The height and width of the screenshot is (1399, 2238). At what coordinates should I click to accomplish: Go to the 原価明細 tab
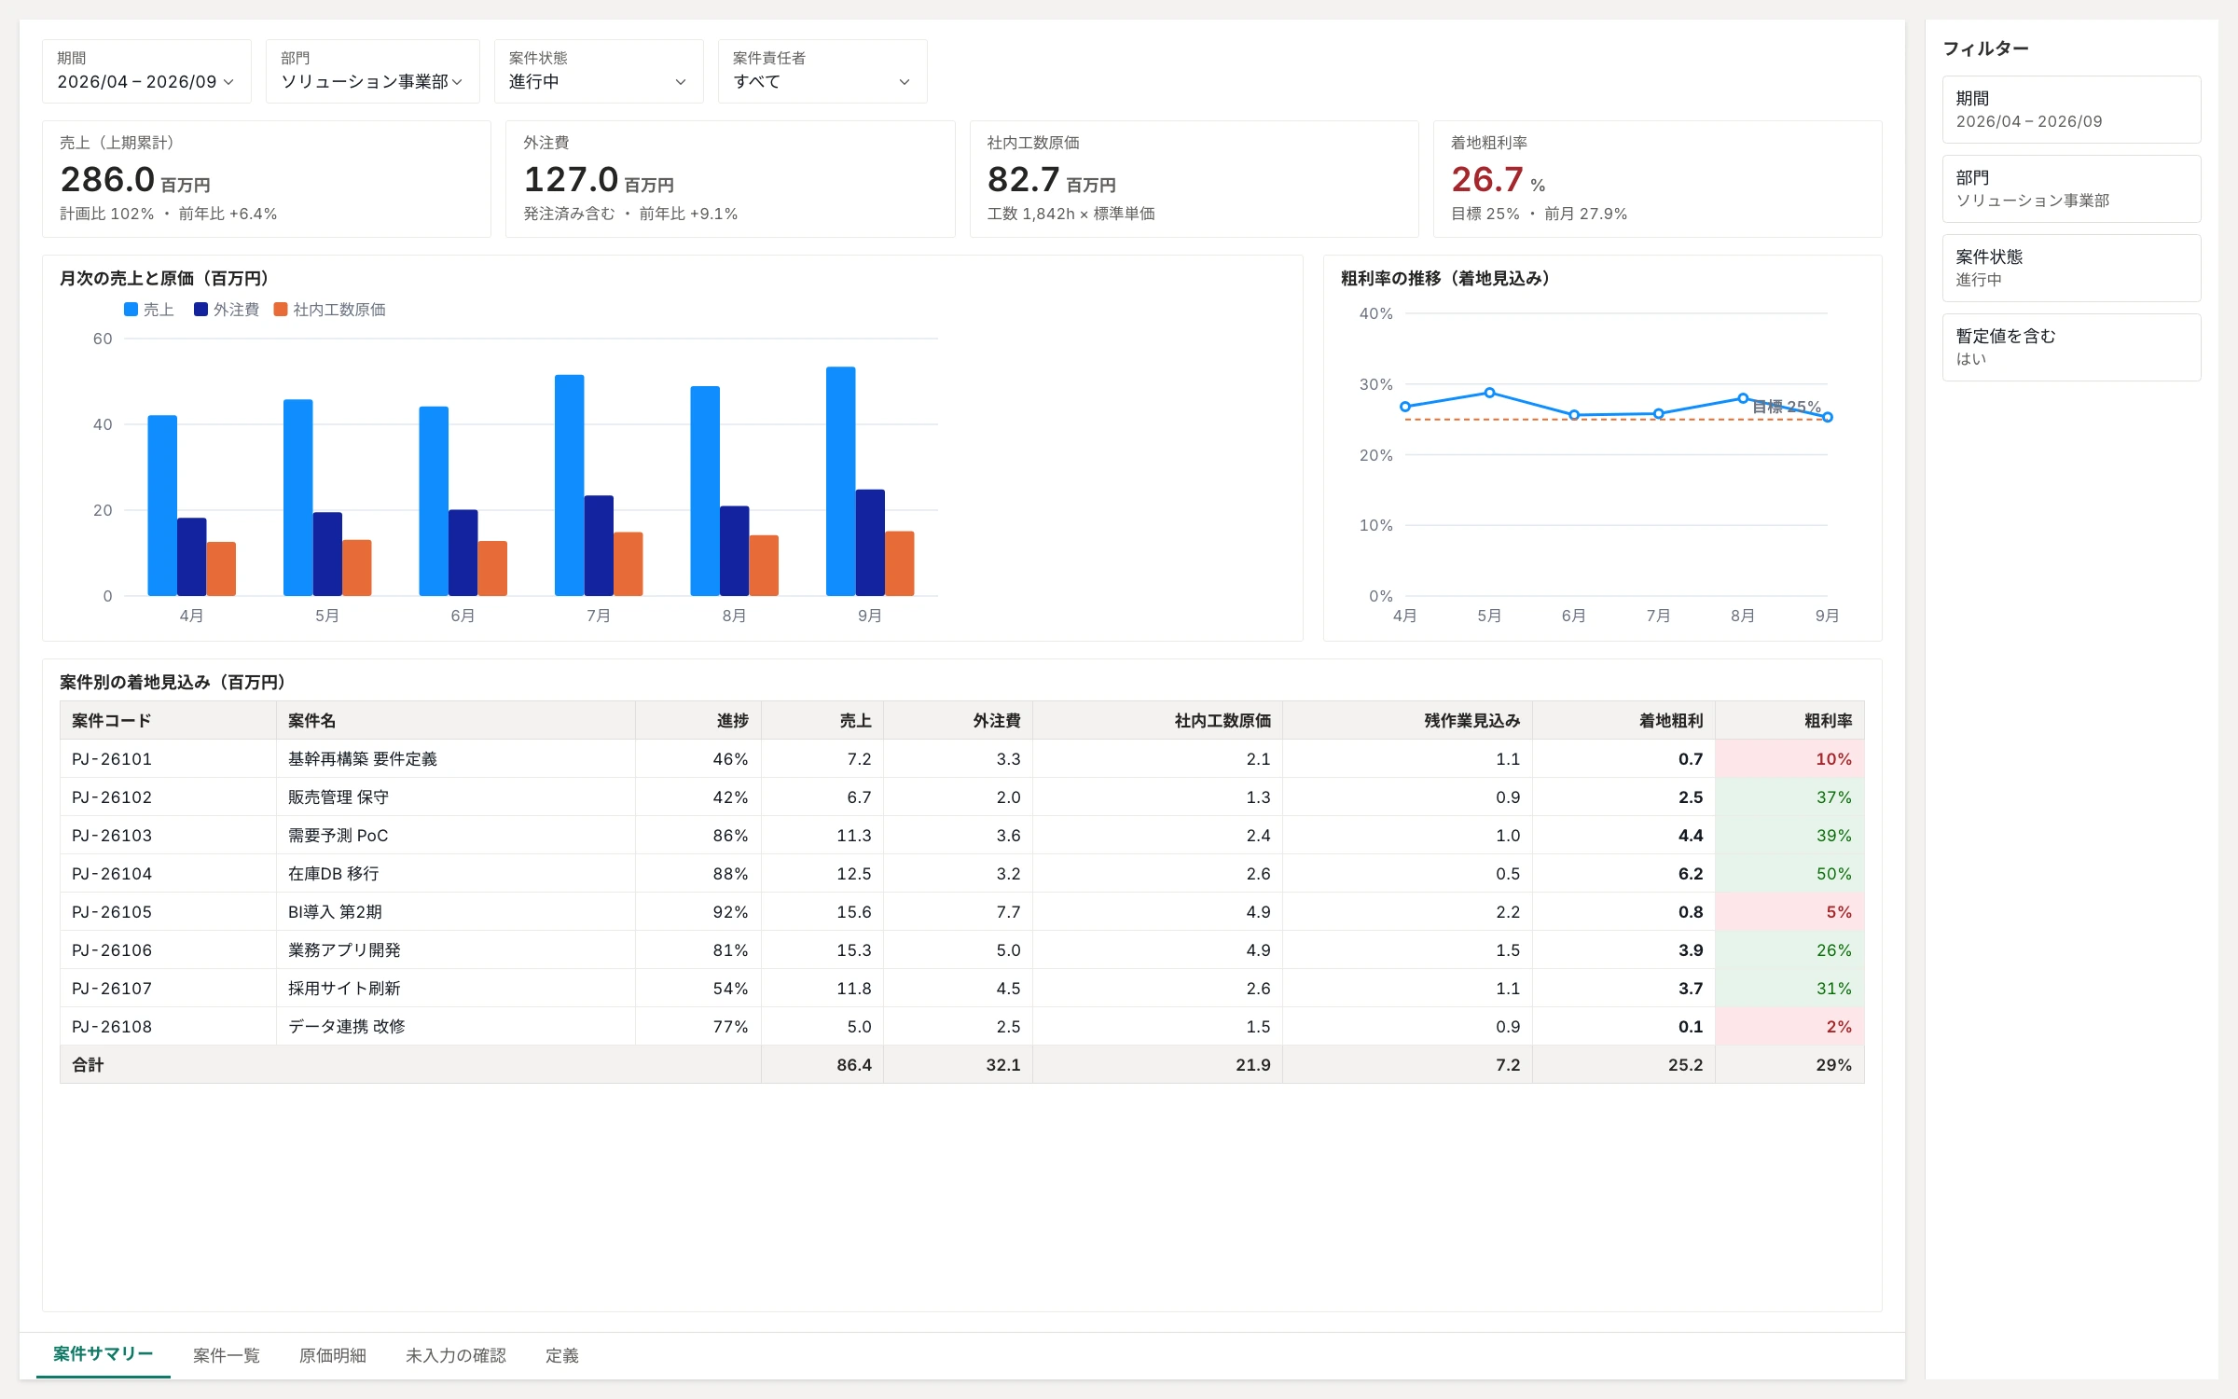coord(333,1355)
